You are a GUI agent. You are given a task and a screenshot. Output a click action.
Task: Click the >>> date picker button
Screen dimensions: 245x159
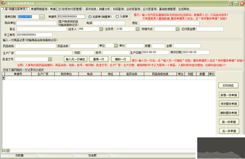(x=42, y=17)
